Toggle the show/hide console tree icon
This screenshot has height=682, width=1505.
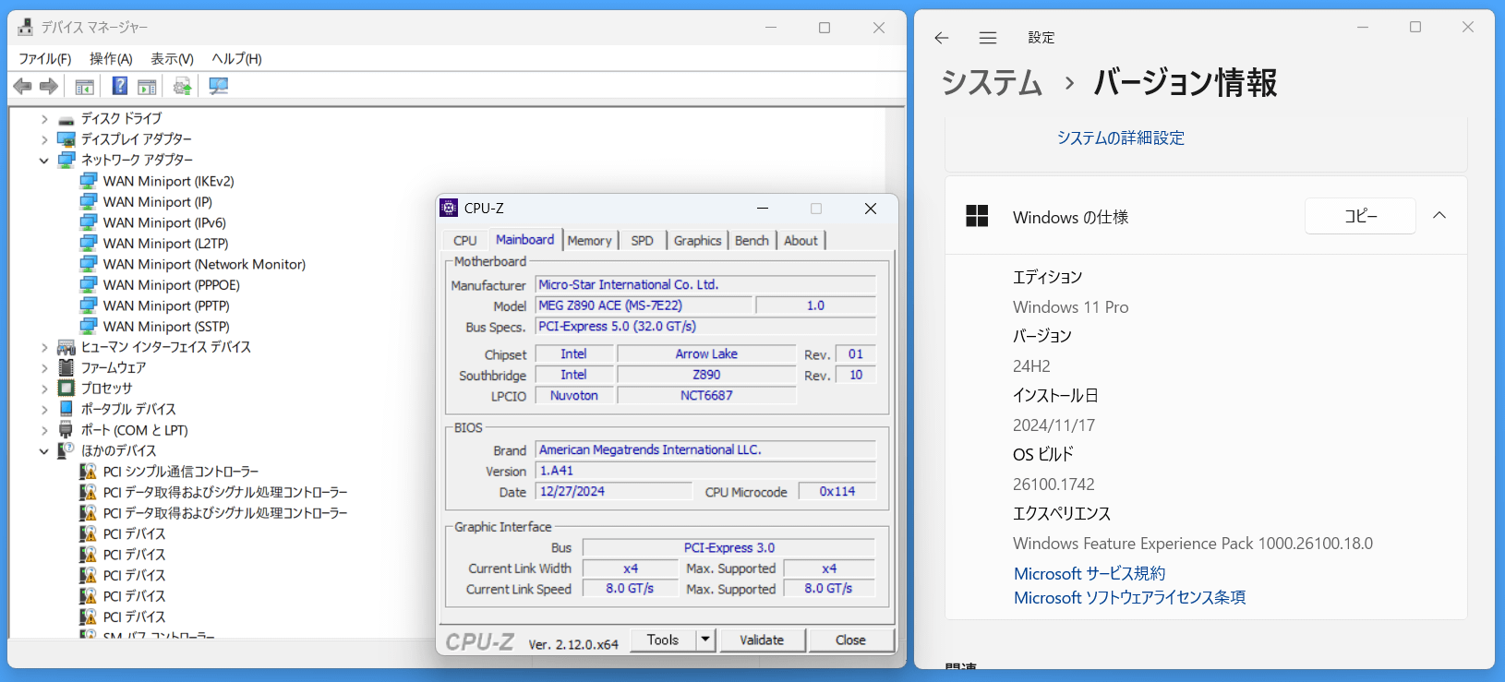84,86
